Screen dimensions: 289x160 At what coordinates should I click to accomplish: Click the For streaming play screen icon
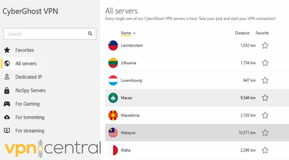pyautogui.click(x=7, y=131)
